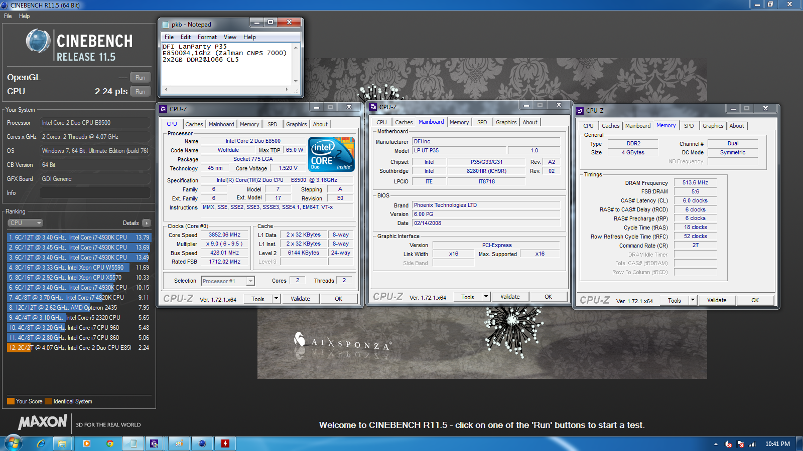Click the DRAM Frequency value 513.6 MHz
Screen dimensions: 803x451
click(695, 183)
